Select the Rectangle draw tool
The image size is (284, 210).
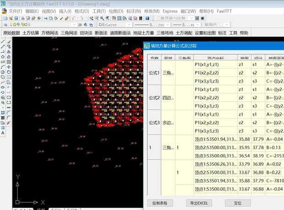pyautogui.click(x=3, y=62)
